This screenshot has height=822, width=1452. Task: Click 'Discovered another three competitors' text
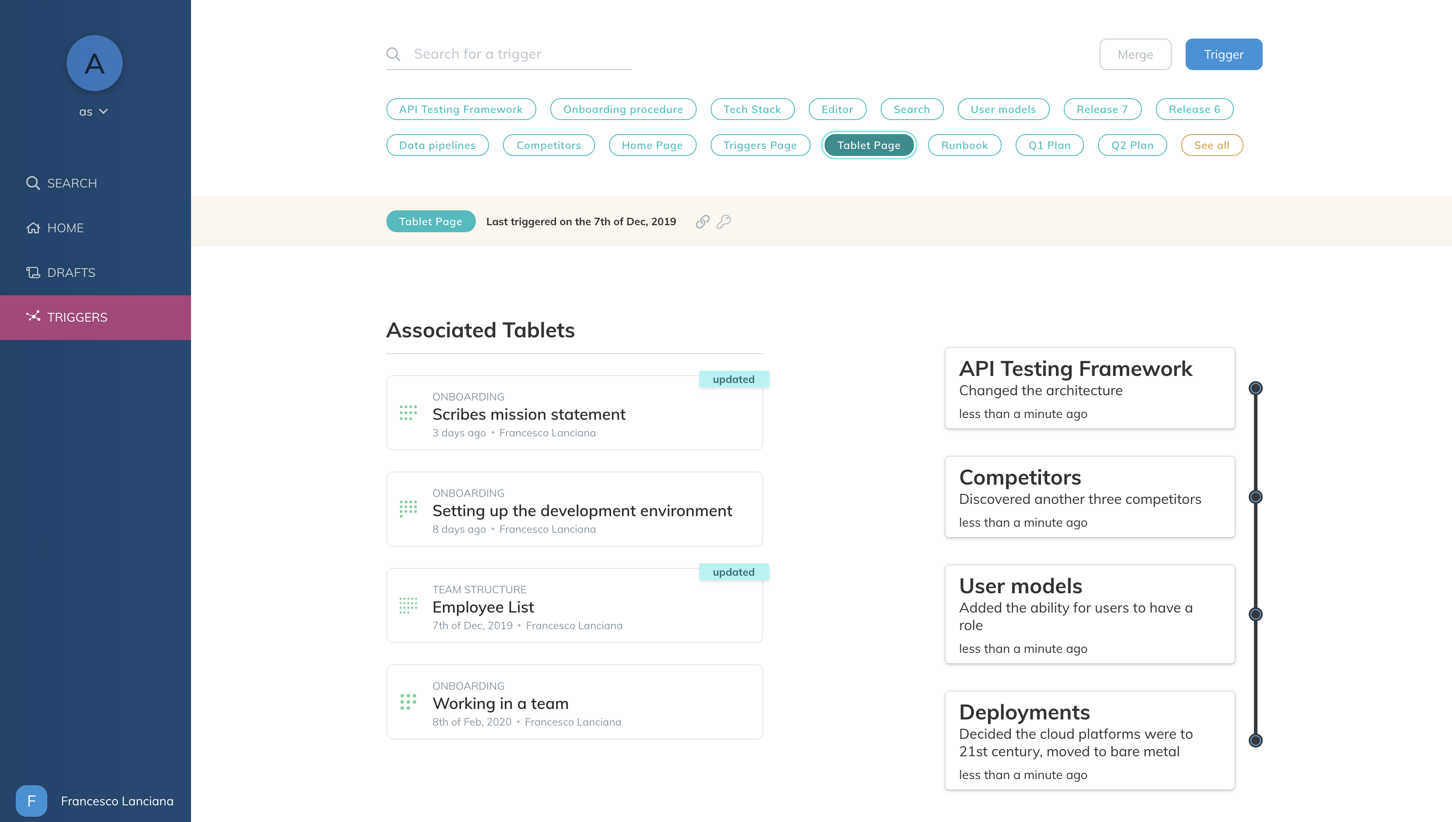pyautogui.click(x=1080, y=499)
